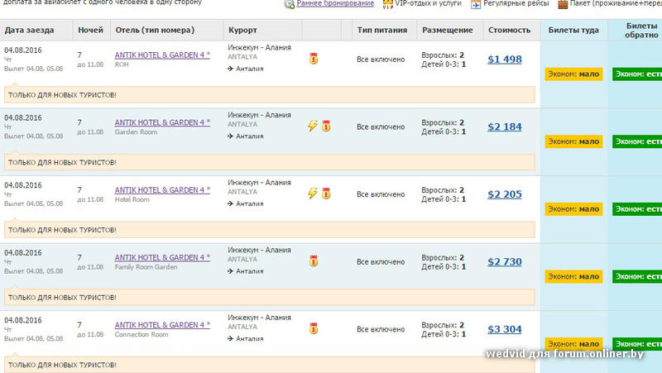
Task: Click the Ночей column header
Action: pyautogui.click(x=91, y=30)
